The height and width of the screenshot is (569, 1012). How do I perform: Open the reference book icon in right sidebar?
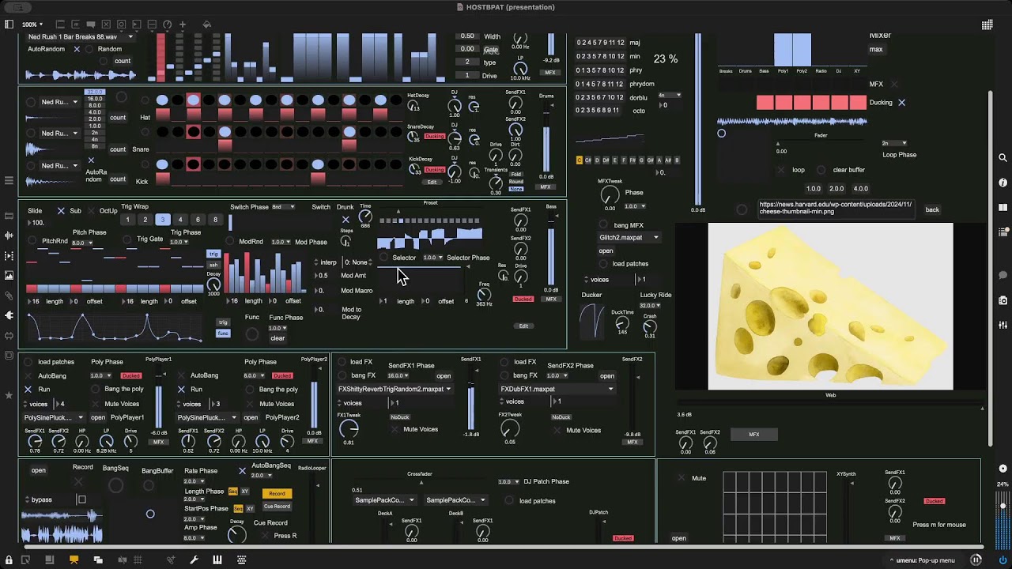point(1003,206)
